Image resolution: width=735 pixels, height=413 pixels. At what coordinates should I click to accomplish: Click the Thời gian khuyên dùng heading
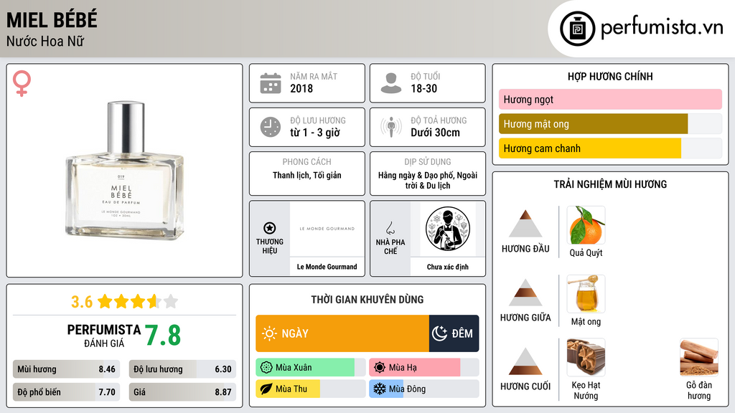tap(367, 299)
